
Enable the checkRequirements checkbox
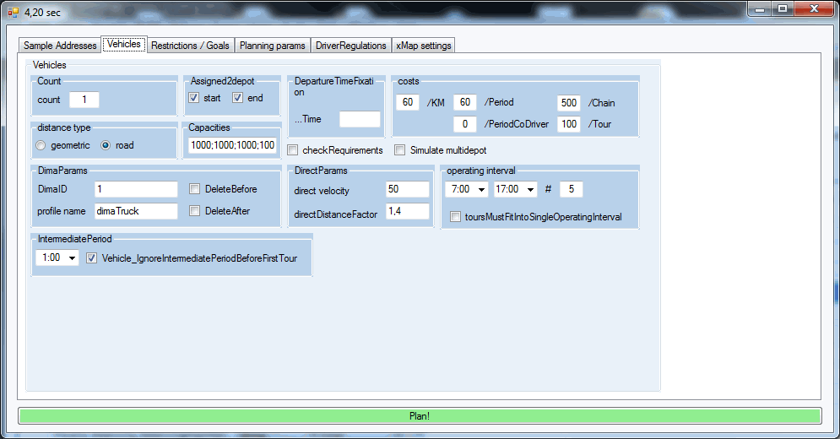pyautogui.click(x=293, y=150)
